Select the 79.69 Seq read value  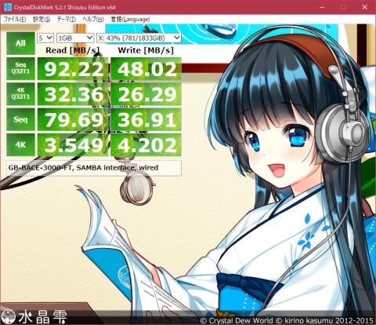click(x=73, y=119)
